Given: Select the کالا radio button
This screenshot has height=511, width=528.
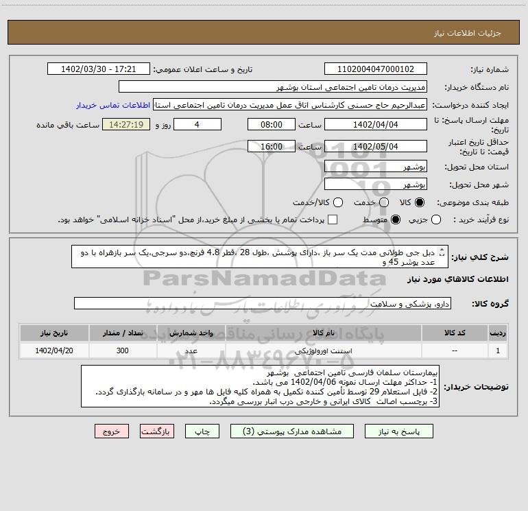Looking at the screenshot, I should point(420,202).
